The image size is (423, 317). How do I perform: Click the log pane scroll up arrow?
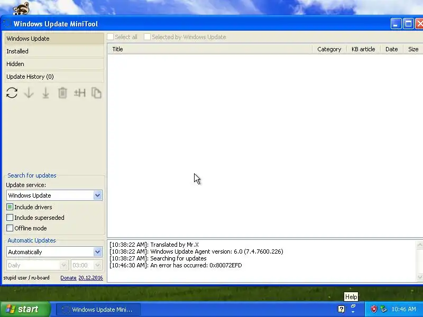420,245
